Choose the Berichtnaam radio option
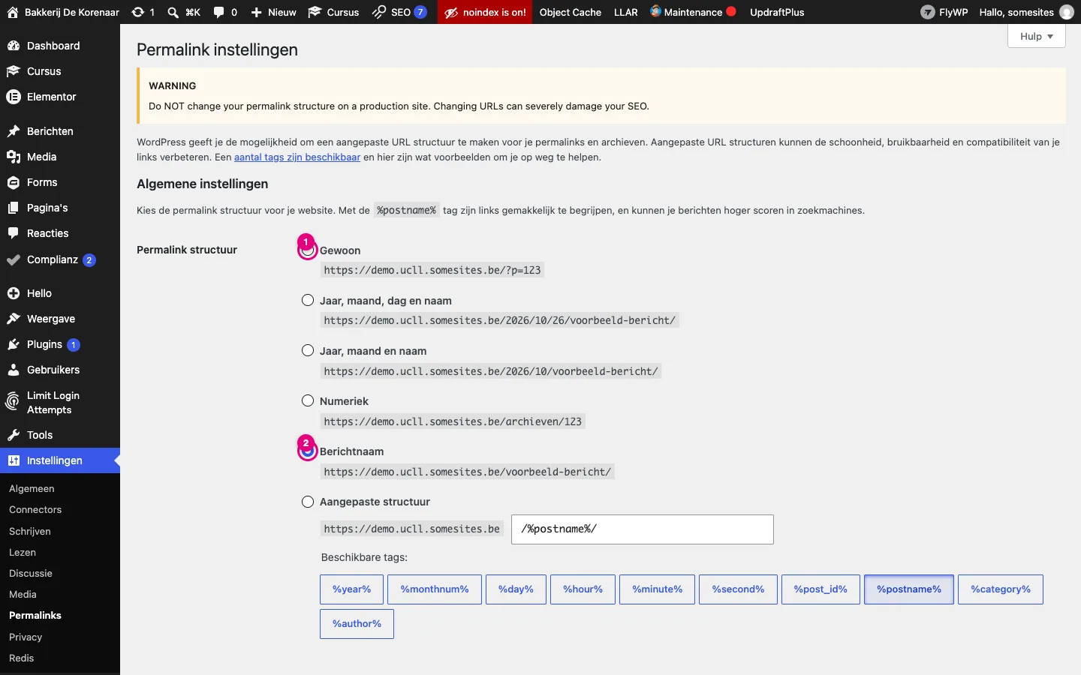The image size is (1081, 675). [308, 451]
